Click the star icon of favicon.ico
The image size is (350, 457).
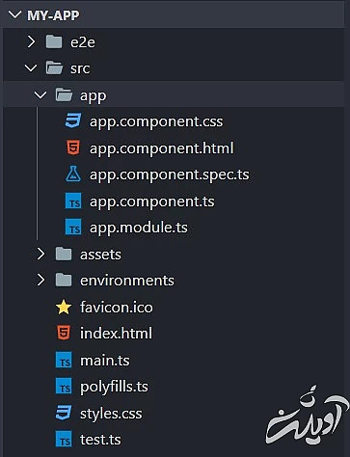[x=64, y=307]
